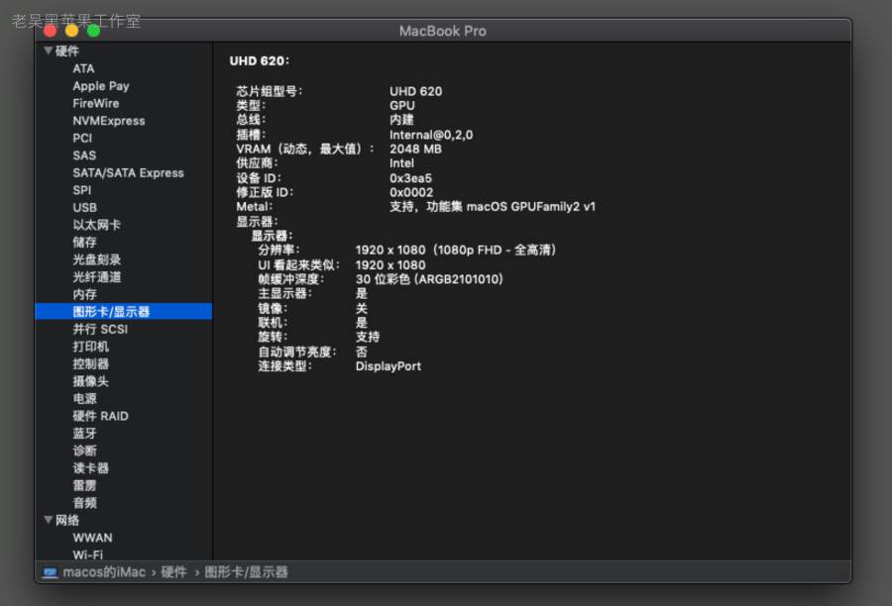The height and width of the screenshot is (606, 892).
Task: Choose the 诊断 sidebar item
Action: click(x=84, y=451)
